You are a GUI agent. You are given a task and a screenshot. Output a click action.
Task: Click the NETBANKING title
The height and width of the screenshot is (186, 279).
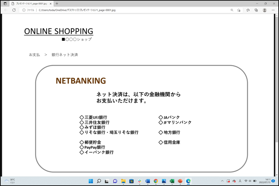81,81
